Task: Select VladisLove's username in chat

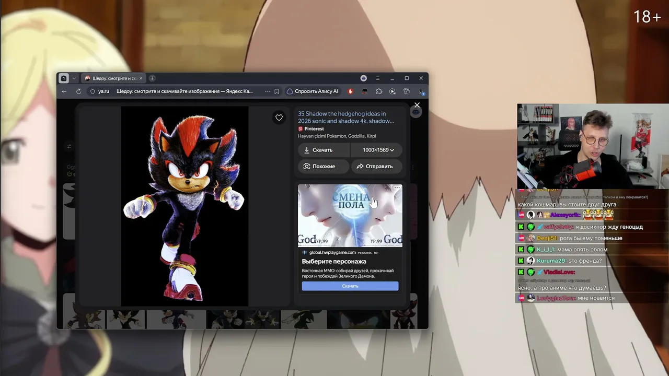Action: click(559, 272)
